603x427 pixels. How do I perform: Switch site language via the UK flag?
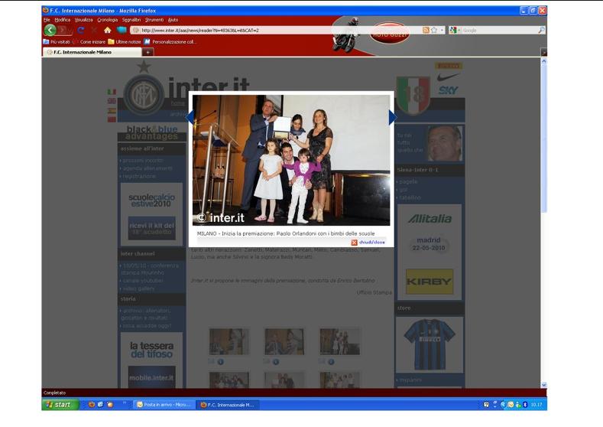[x=112, y=101]
